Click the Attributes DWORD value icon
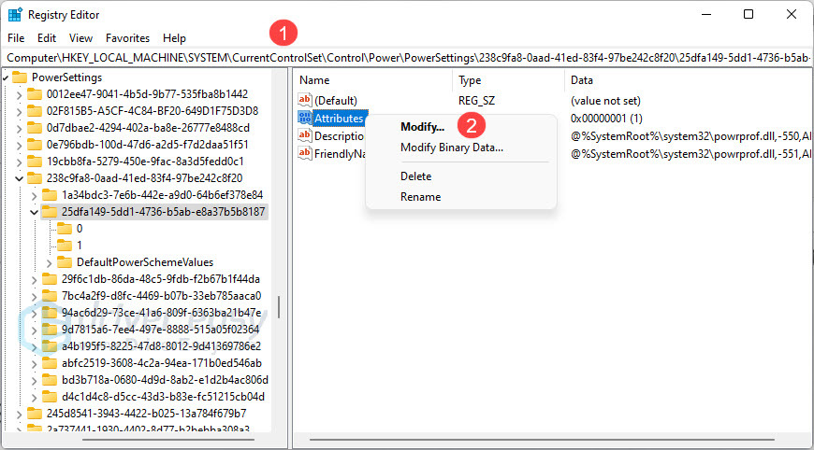Image resolution: width=814 pixels, height=450 pixels. pos(304,119)
